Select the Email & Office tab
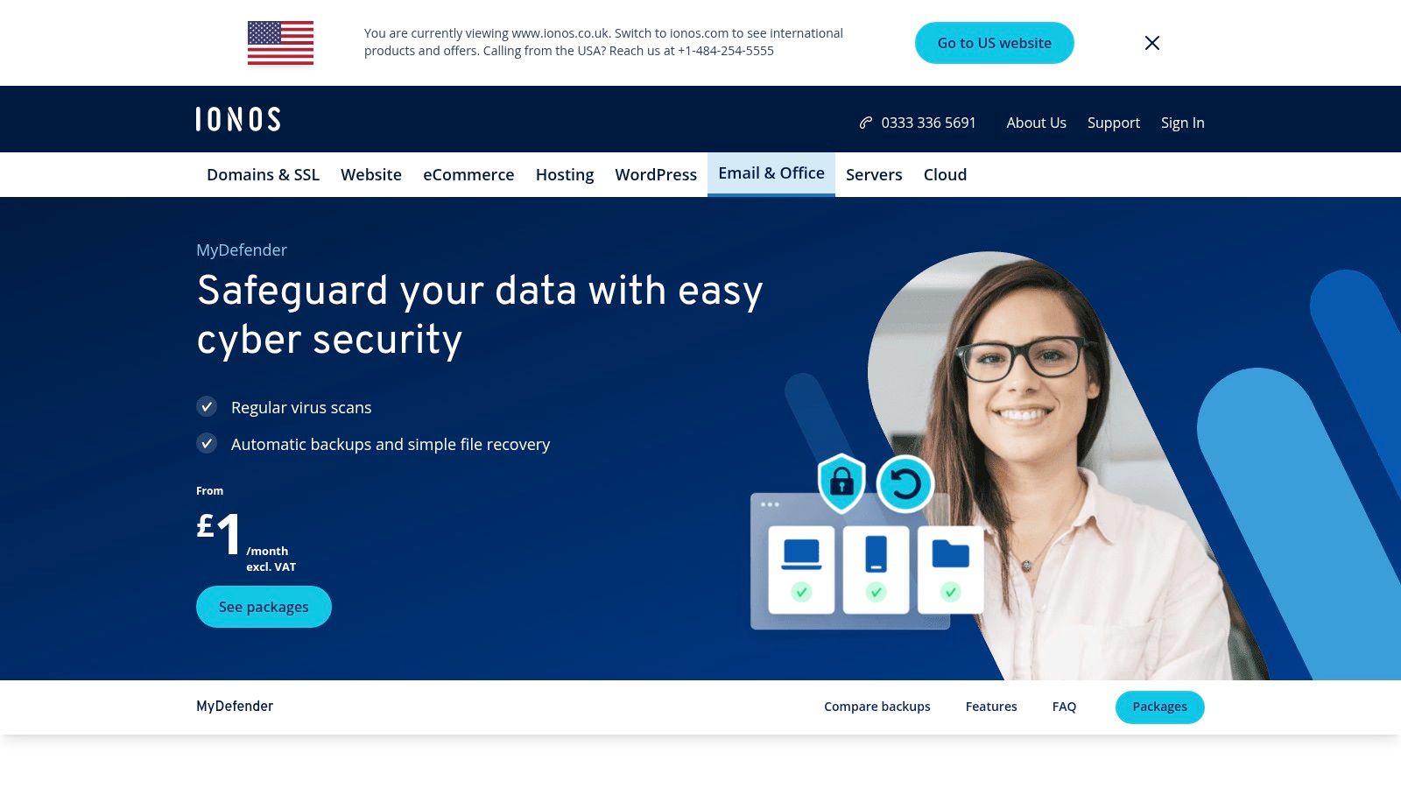The image size is (1401, 788). pyautogui.click(x=771, y=173)
